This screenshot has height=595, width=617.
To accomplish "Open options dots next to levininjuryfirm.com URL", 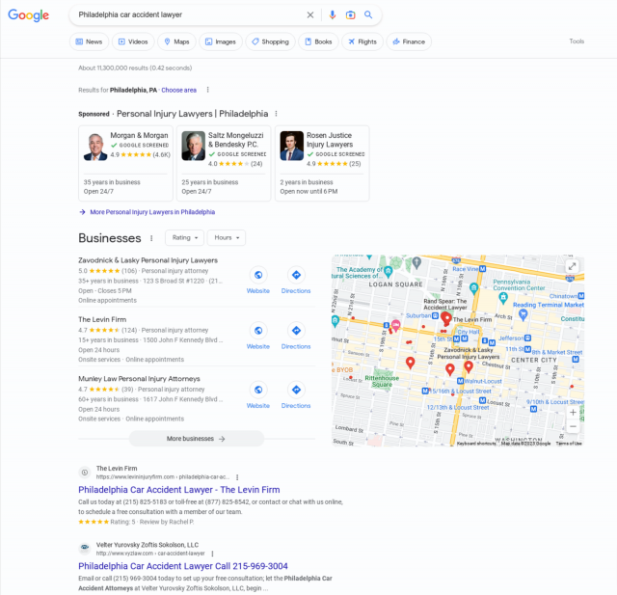I will tap(237, 477).
